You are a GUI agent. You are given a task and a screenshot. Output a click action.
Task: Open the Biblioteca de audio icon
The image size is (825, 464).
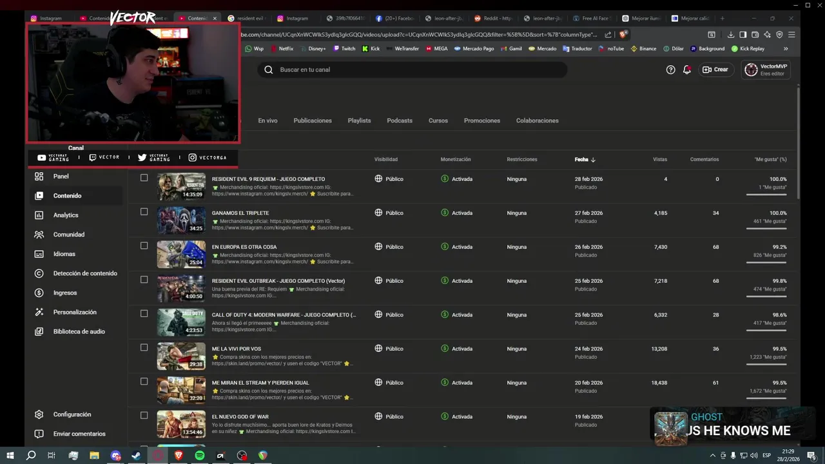pos(39,331)
